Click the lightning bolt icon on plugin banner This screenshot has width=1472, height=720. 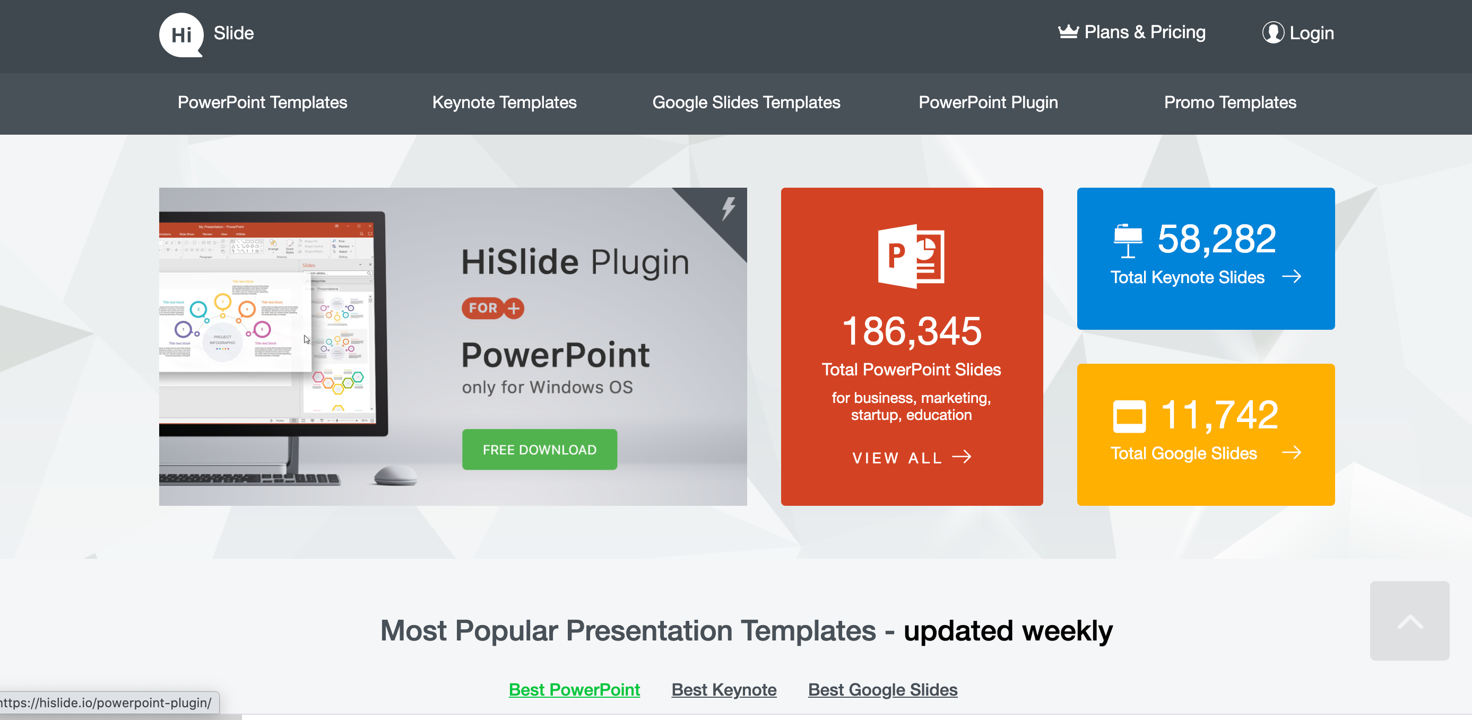(x=728, y=208)
